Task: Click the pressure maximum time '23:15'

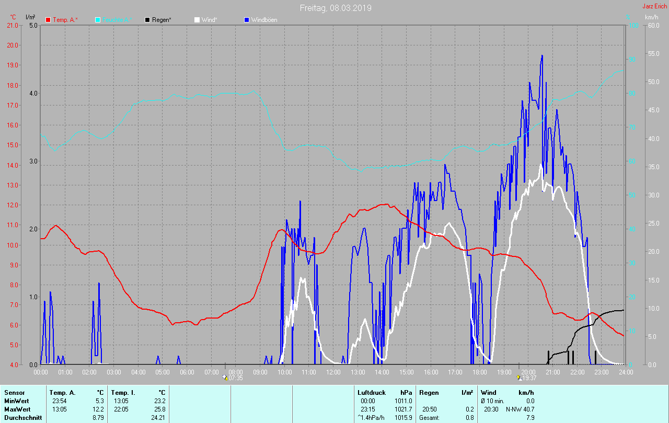Action: click(367, 409)
